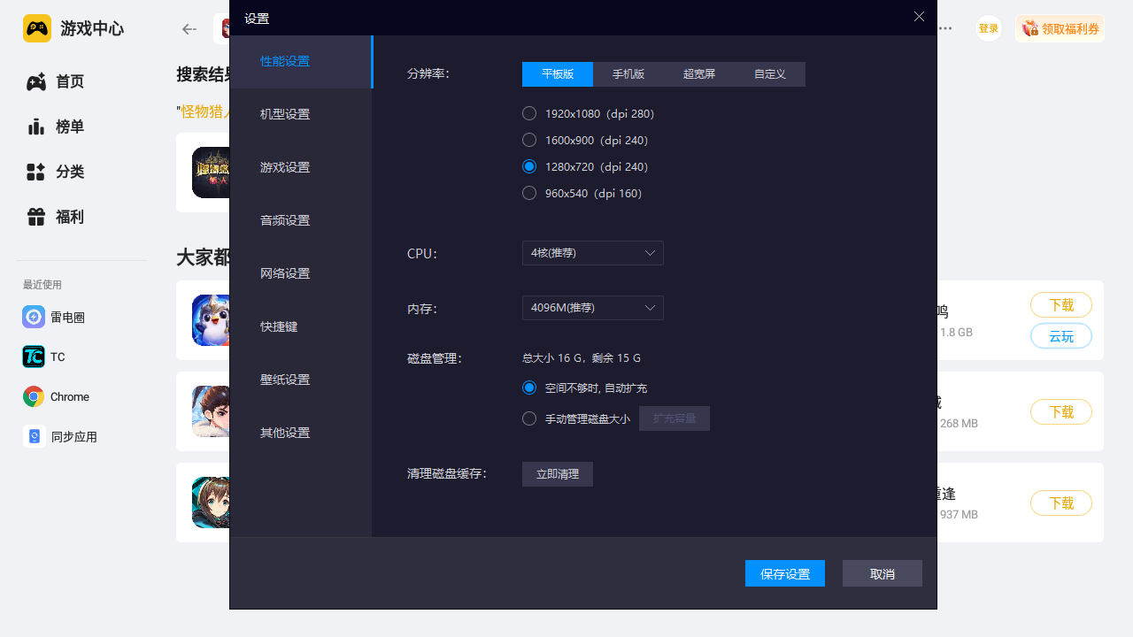Switch to 性能设置 tab
The width and height of the screenshot is (1133, 637).
(x=301, y=62)
